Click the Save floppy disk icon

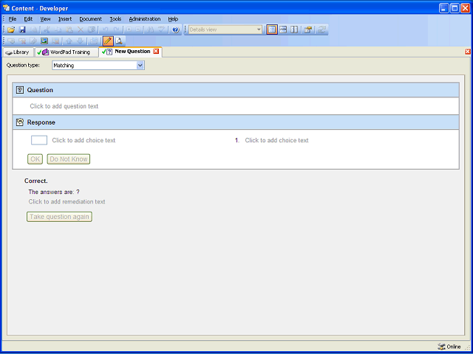tap(22, 29)
